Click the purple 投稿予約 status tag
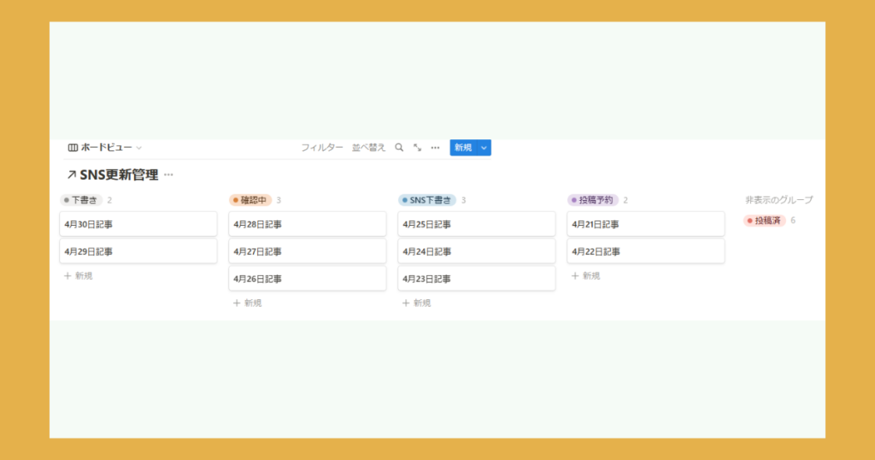 click(592, 200)
